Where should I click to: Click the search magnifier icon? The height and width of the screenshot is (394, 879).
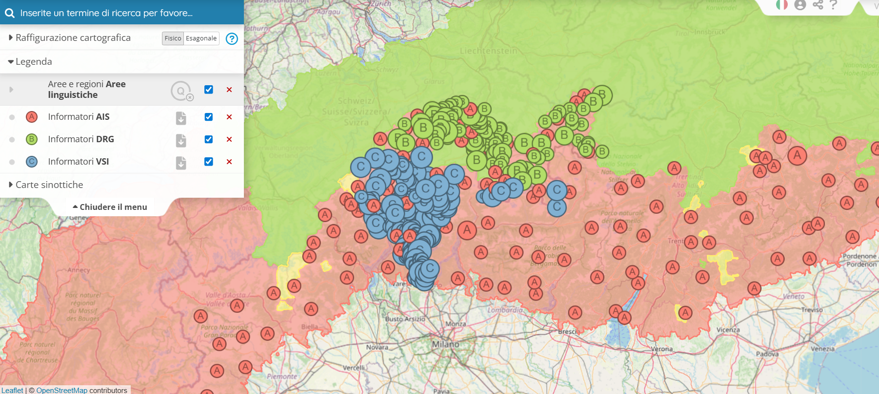tap(10, 13)
